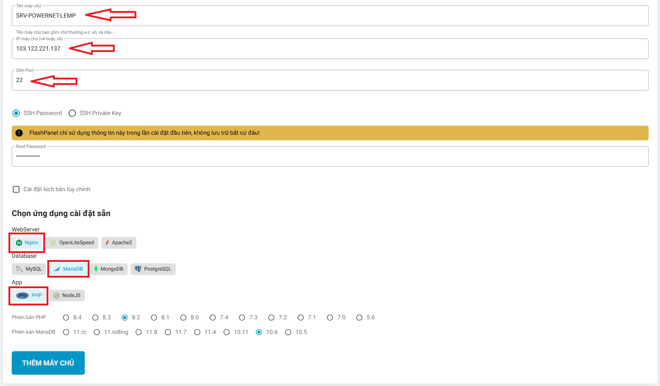Choose the MariaDB database option
The width and height of the screenshot is (660, 386).
pyautogui.click(x=69, y=269)
